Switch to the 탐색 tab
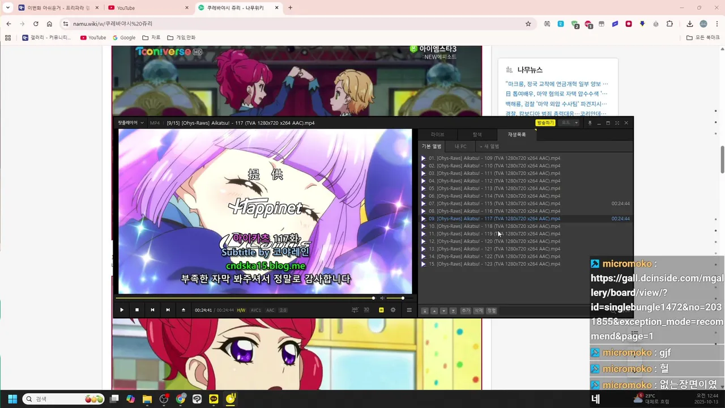The image size is (725, 408). coord(477,134)
